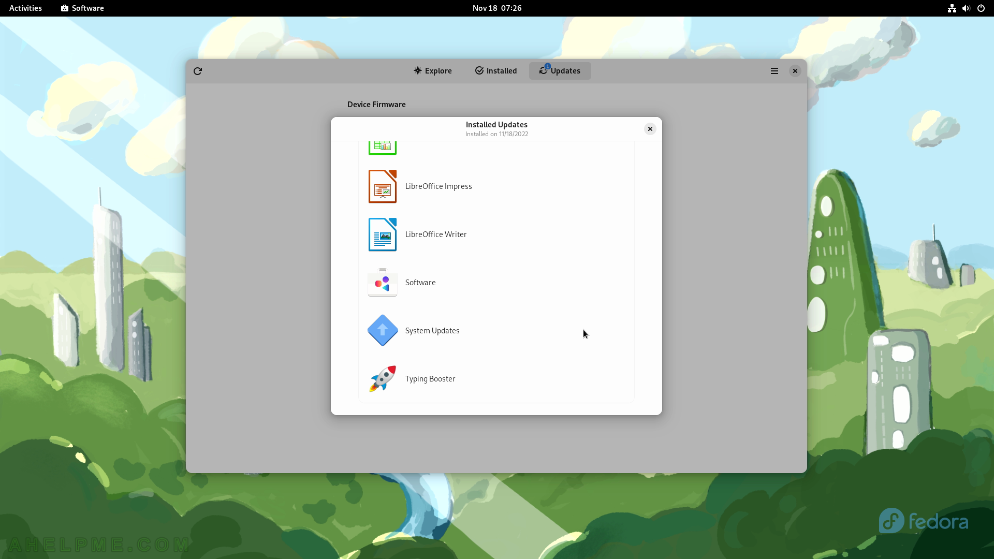994x559 pixels.
Task: Close the Installed Updates dialog
Action: 650,129
